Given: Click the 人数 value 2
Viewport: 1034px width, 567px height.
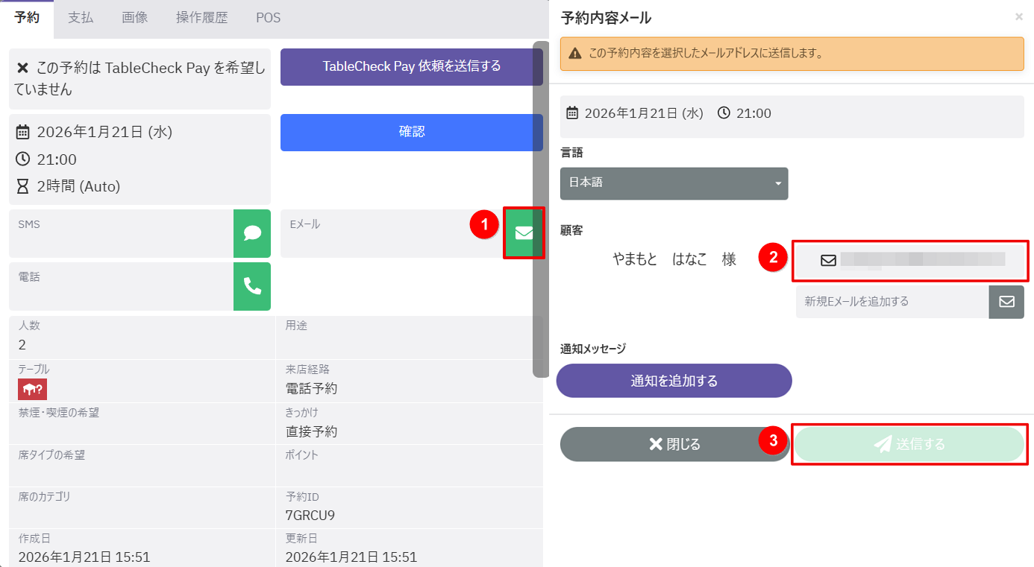Looking at the screenshot, I should [x=22, y=345].
